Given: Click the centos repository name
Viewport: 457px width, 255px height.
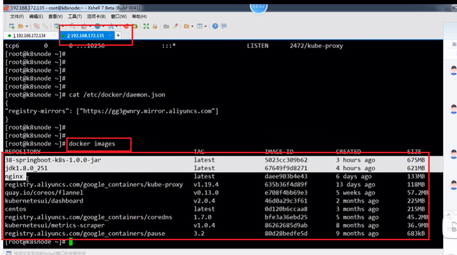Looking at the screenshot, I should pos(15,209).
